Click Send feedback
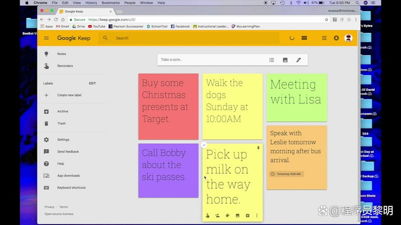 (68, 151)
